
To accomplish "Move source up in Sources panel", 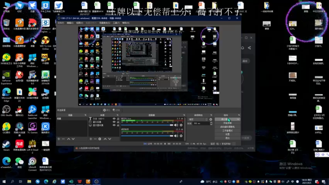I will pyautogui.click(x=105, y=139).
